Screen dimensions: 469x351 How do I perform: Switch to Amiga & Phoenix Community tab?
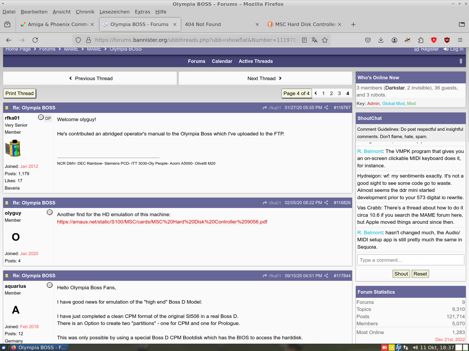(x=57, y=24)
